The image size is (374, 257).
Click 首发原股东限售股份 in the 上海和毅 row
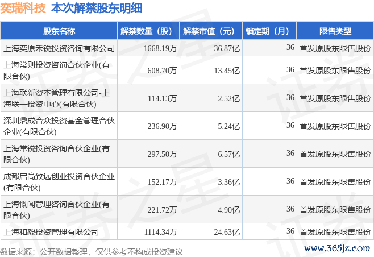(335, 232)
